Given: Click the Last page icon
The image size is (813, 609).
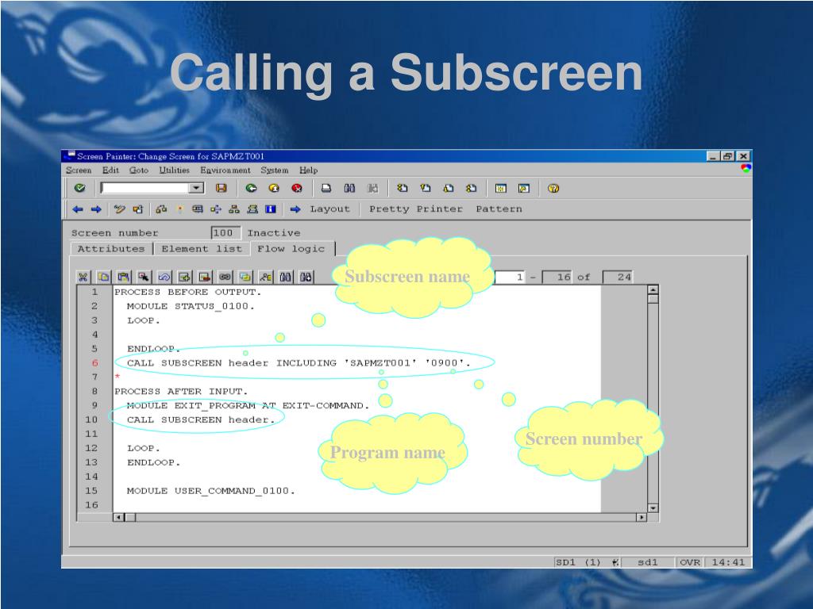Looking at the screenshot, I should (x=472, y=189).
